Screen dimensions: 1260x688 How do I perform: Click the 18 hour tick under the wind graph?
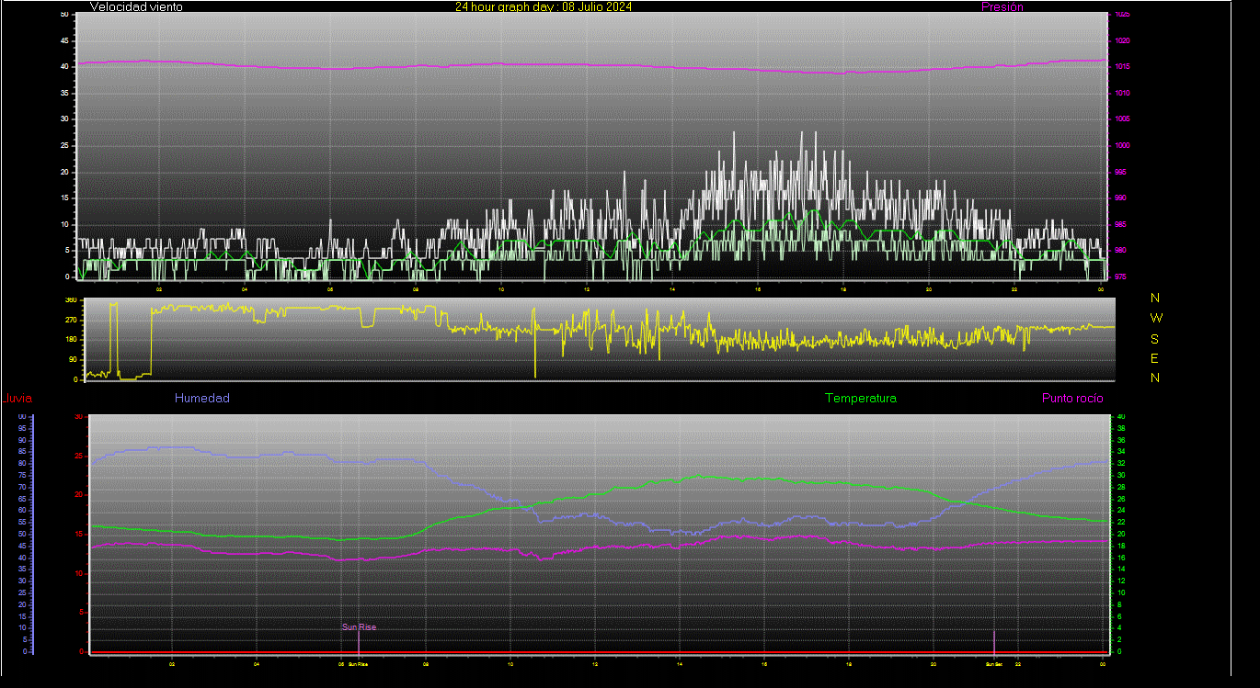[x=843, y=289]
